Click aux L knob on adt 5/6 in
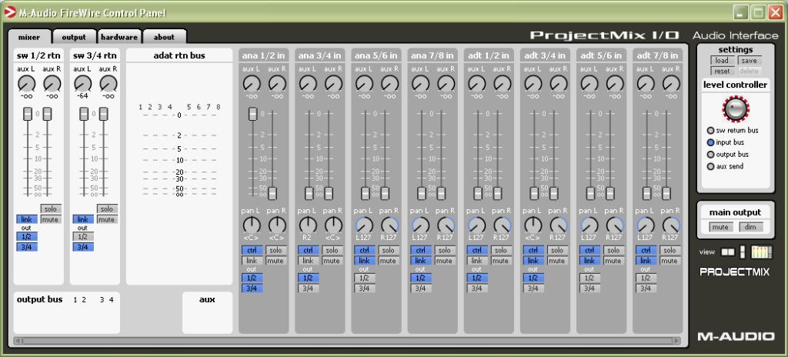Image resolution: width=788 pixels, height=357 pixels. pyautogui.click(x=589, y=83)
